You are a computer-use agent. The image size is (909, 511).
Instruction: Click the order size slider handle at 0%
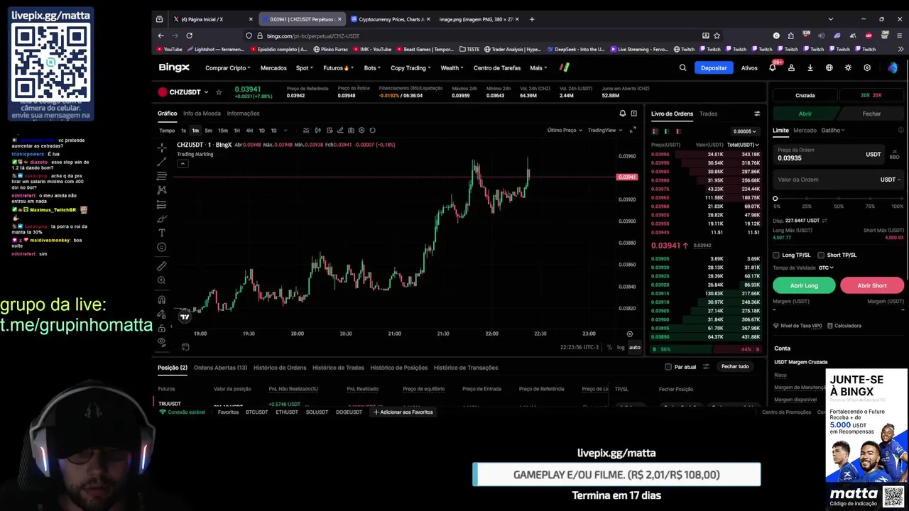pos(775,199)
